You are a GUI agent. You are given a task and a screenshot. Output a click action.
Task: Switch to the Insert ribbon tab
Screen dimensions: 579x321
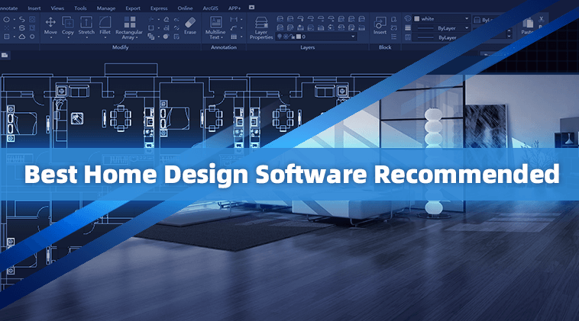34,8
